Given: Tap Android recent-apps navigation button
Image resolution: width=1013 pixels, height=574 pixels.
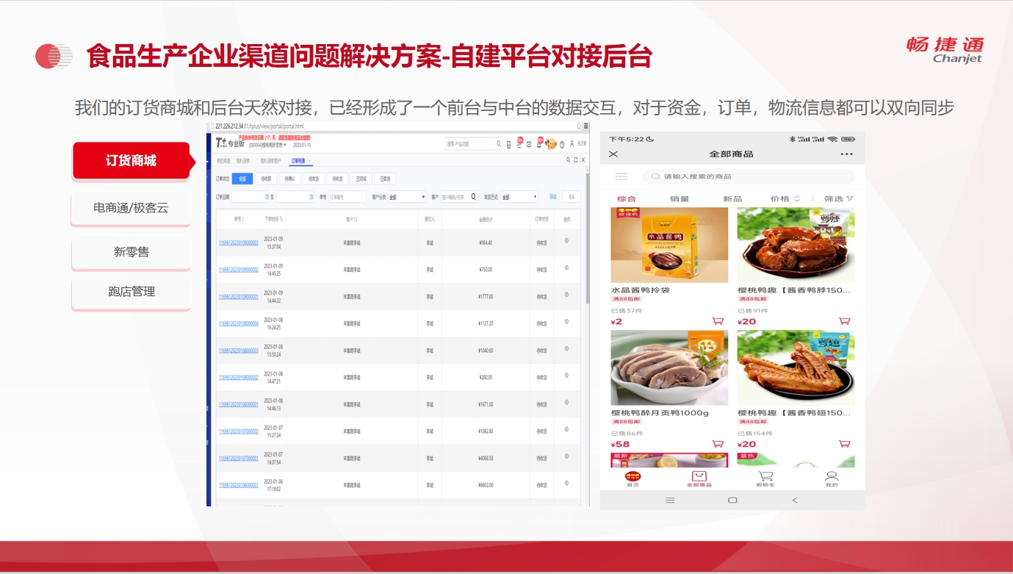Looking at the screenshot, I should (670, 500).
